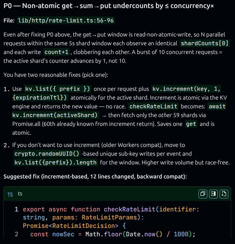Click the count+1 inline code

(x=56, y=52)
